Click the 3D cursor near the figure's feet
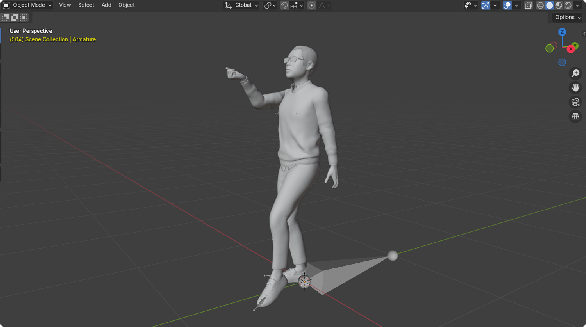This screenshot has width=586, height=327. point(304,281)
